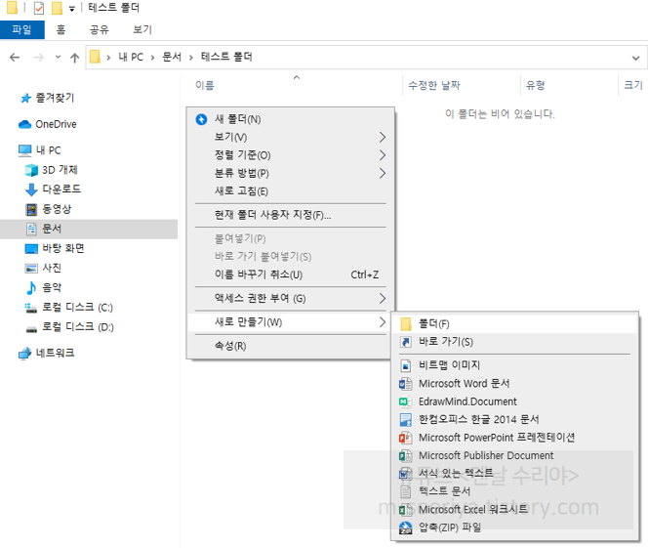Click the chevron after 내 PC in address bar
Viewport: 648px width, 548px height.
[152, 58]
